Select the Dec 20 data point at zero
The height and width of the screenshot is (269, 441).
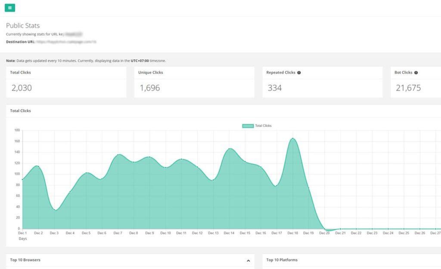coord(325,229)
